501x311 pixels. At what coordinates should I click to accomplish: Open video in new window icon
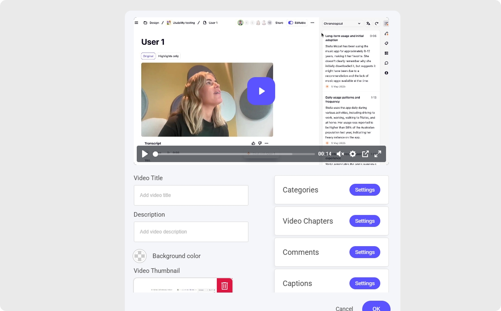click(365, 154)
